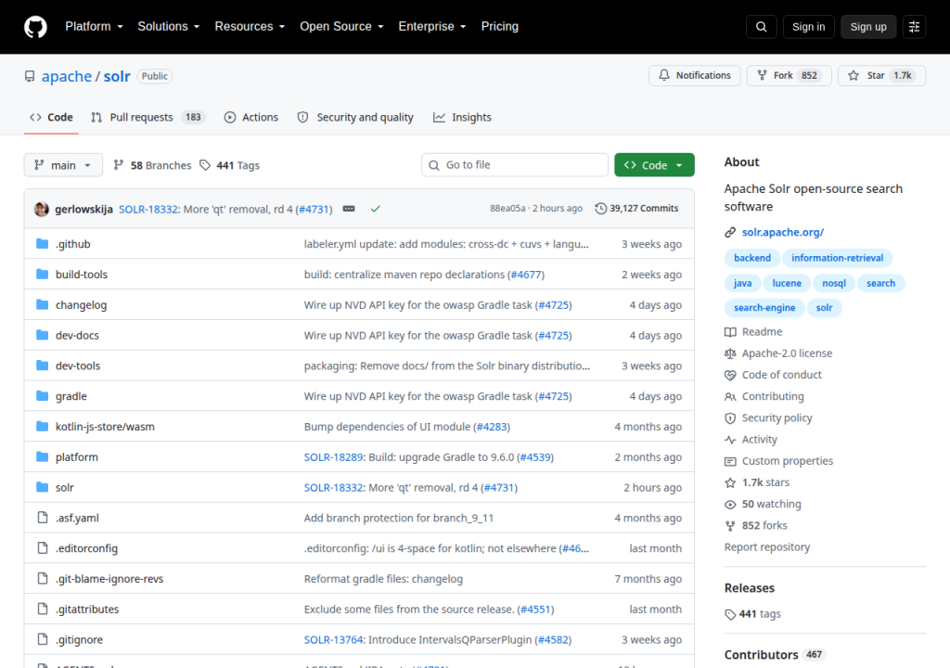This screenshot has width=950, height=668.
Task: Switch to Security and quality tab
Action: 355,118
